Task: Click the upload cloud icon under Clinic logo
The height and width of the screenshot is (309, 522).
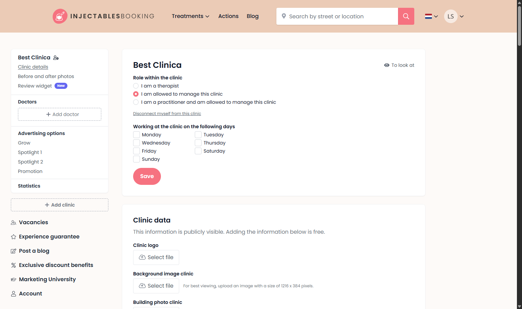Action: (142, 257)
